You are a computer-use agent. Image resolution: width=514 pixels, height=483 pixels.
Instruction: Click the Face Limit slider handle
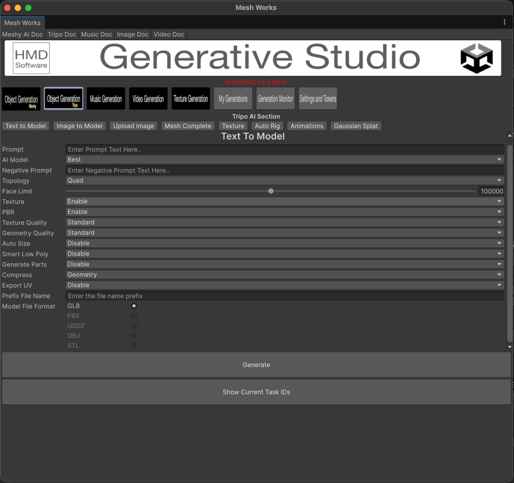click(271, 191)
